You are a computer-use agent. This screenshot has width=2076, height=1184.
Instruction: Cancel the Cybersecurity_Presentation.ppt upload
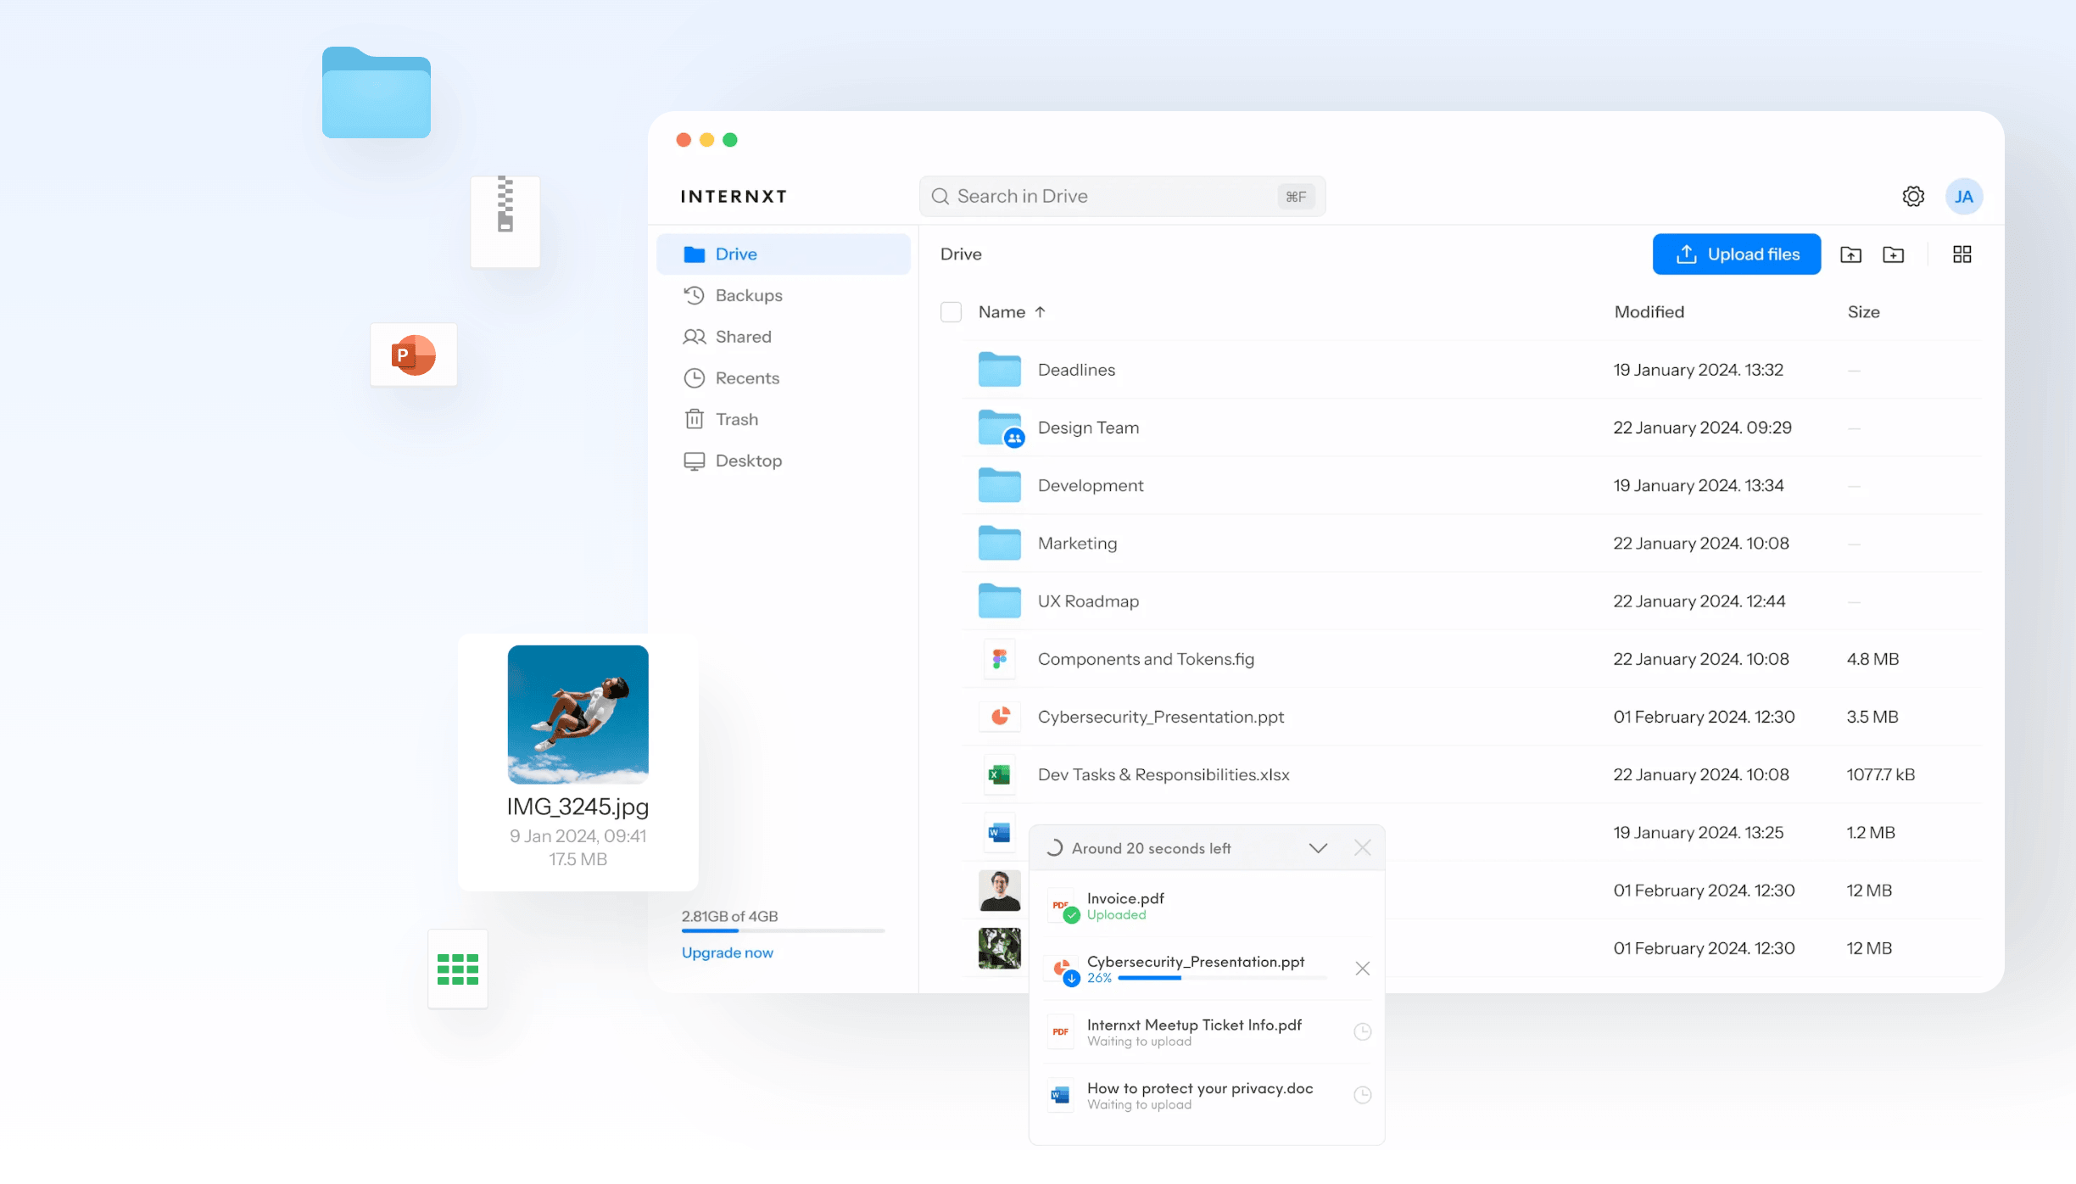pos(1363,968)
